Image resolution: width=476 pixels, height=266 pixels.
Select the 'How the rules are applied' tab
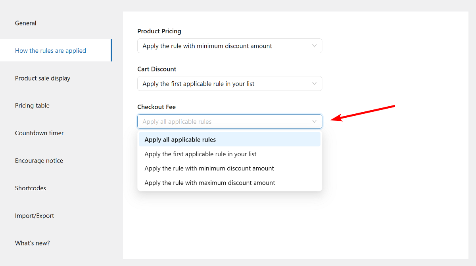pyautogui.click(x=50, y=50)
